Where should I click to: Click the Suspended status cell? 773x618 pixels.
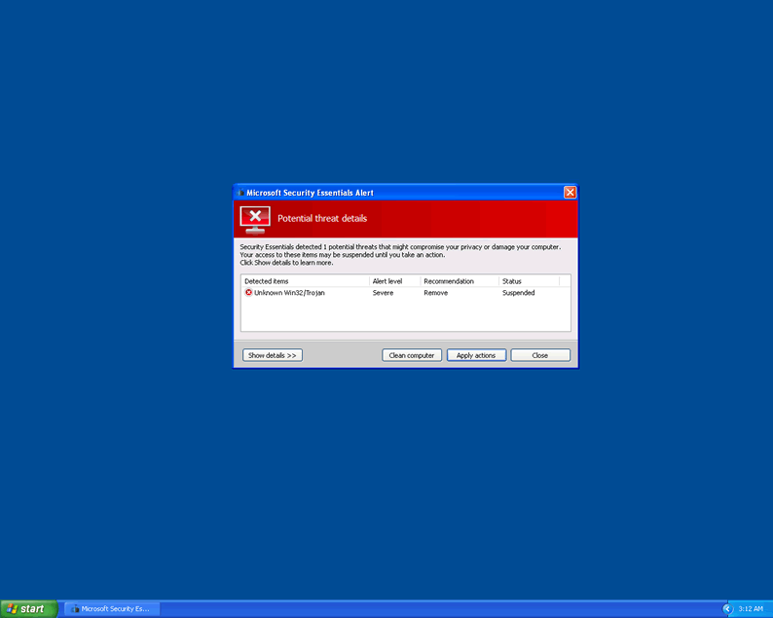pyautogui.click(x=518, y=293)
